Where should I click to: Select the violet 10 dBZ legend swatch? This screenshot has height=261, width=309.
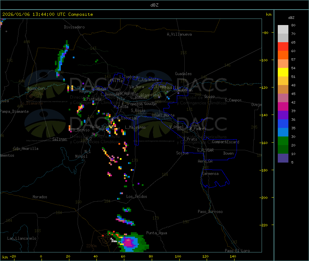click(x=283, y=158)
